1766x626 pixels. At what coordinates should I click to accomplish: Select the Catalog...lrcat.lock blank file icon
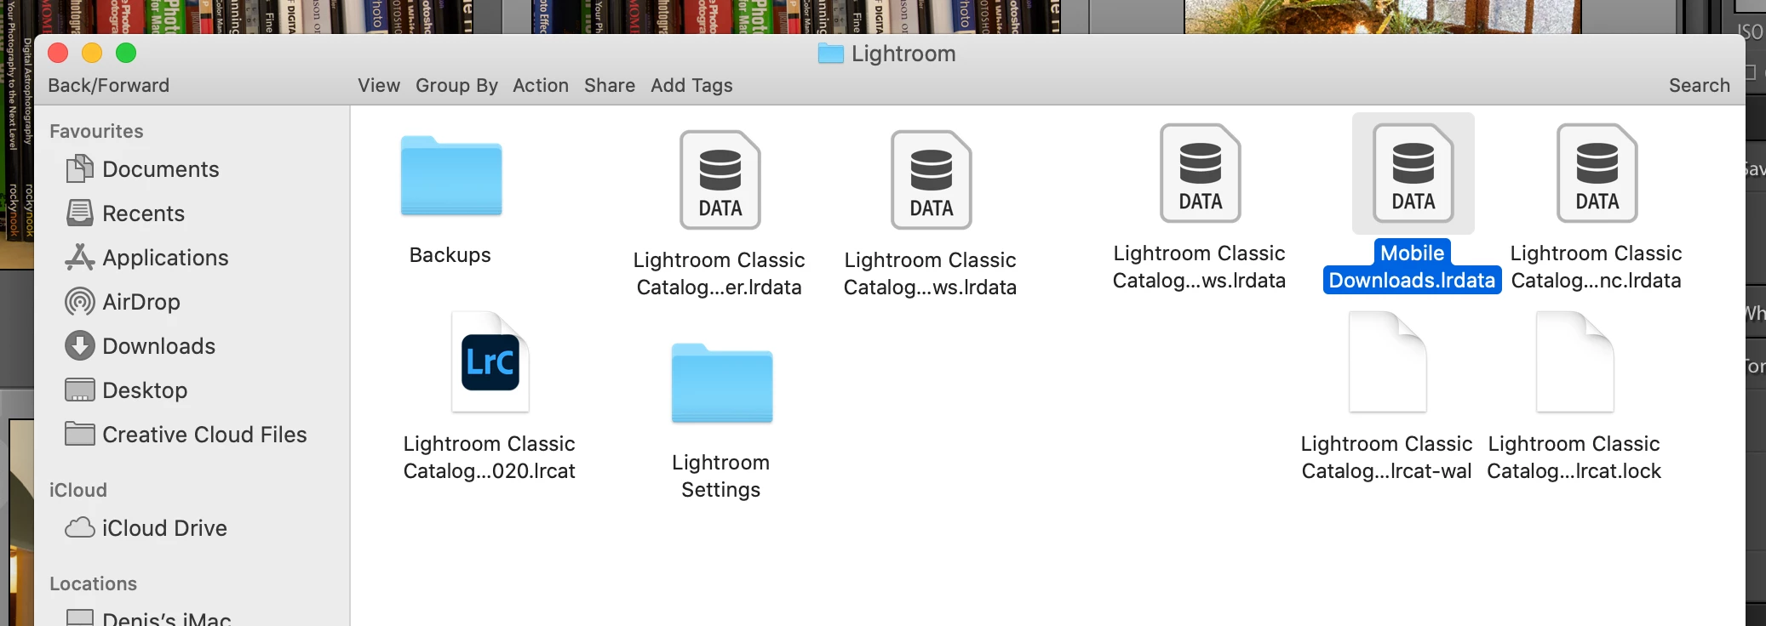1575,362
